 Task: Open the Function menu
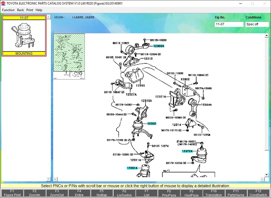click(x=8, y=10)
